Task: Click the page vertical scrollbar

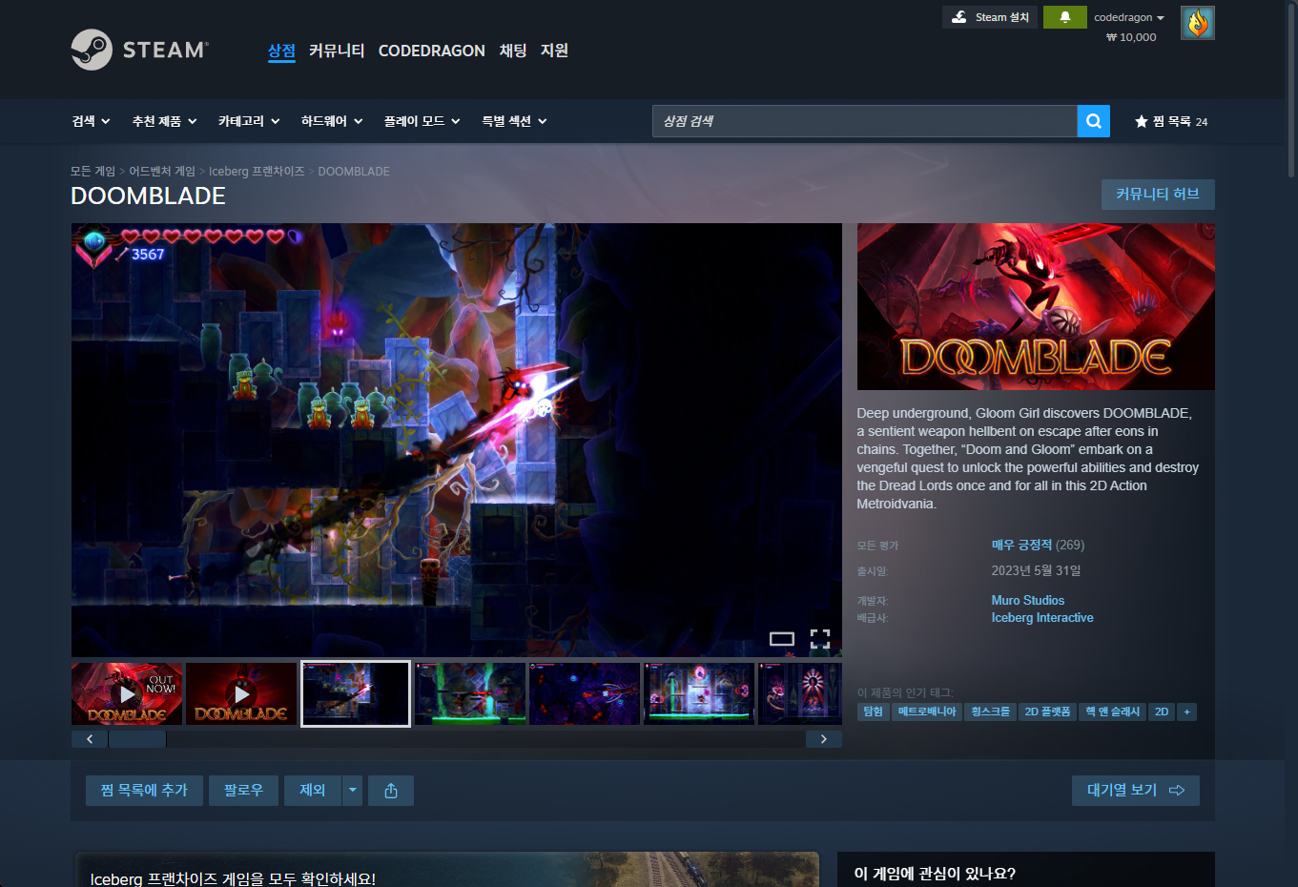Action: point(1291,91)
